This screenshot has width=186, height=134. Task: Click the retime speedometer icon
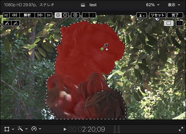[34, 129]
